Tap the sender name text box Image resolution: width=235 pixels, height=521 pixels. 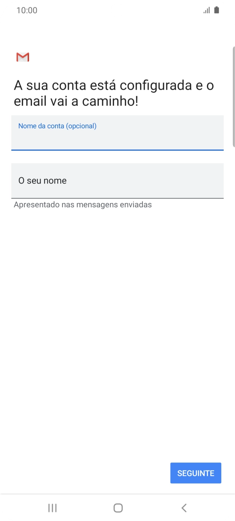point(117,180)
